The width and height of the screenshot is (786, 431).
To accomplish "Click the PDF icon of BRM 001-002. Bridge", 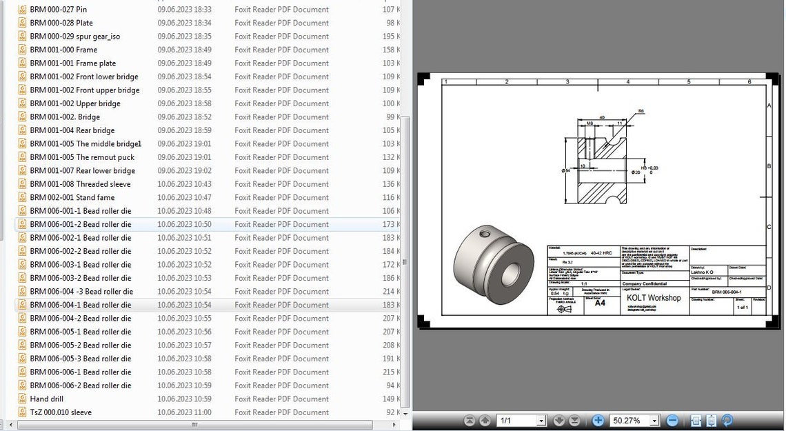I will coord(22,117).
